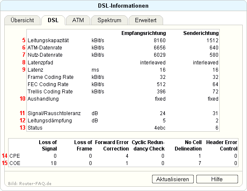
Task: Select the Leitungsdämpfung label
Action: point(50,121)
